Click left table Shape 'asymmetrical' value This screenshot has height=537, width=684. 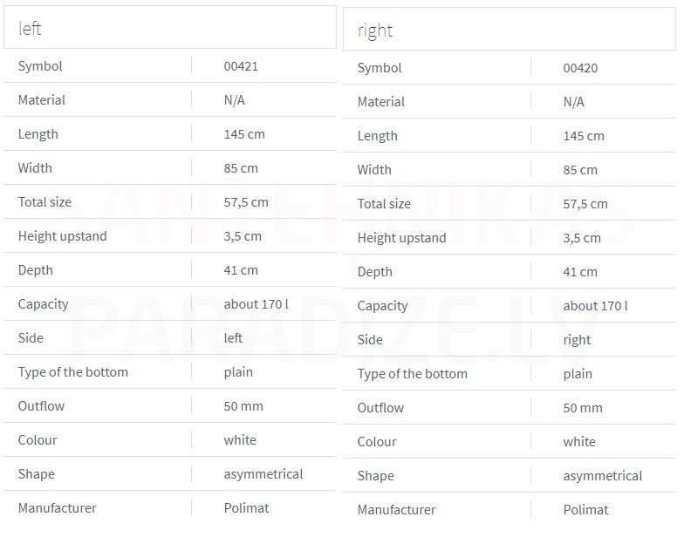pyautogui.click(x=263, y=474)
